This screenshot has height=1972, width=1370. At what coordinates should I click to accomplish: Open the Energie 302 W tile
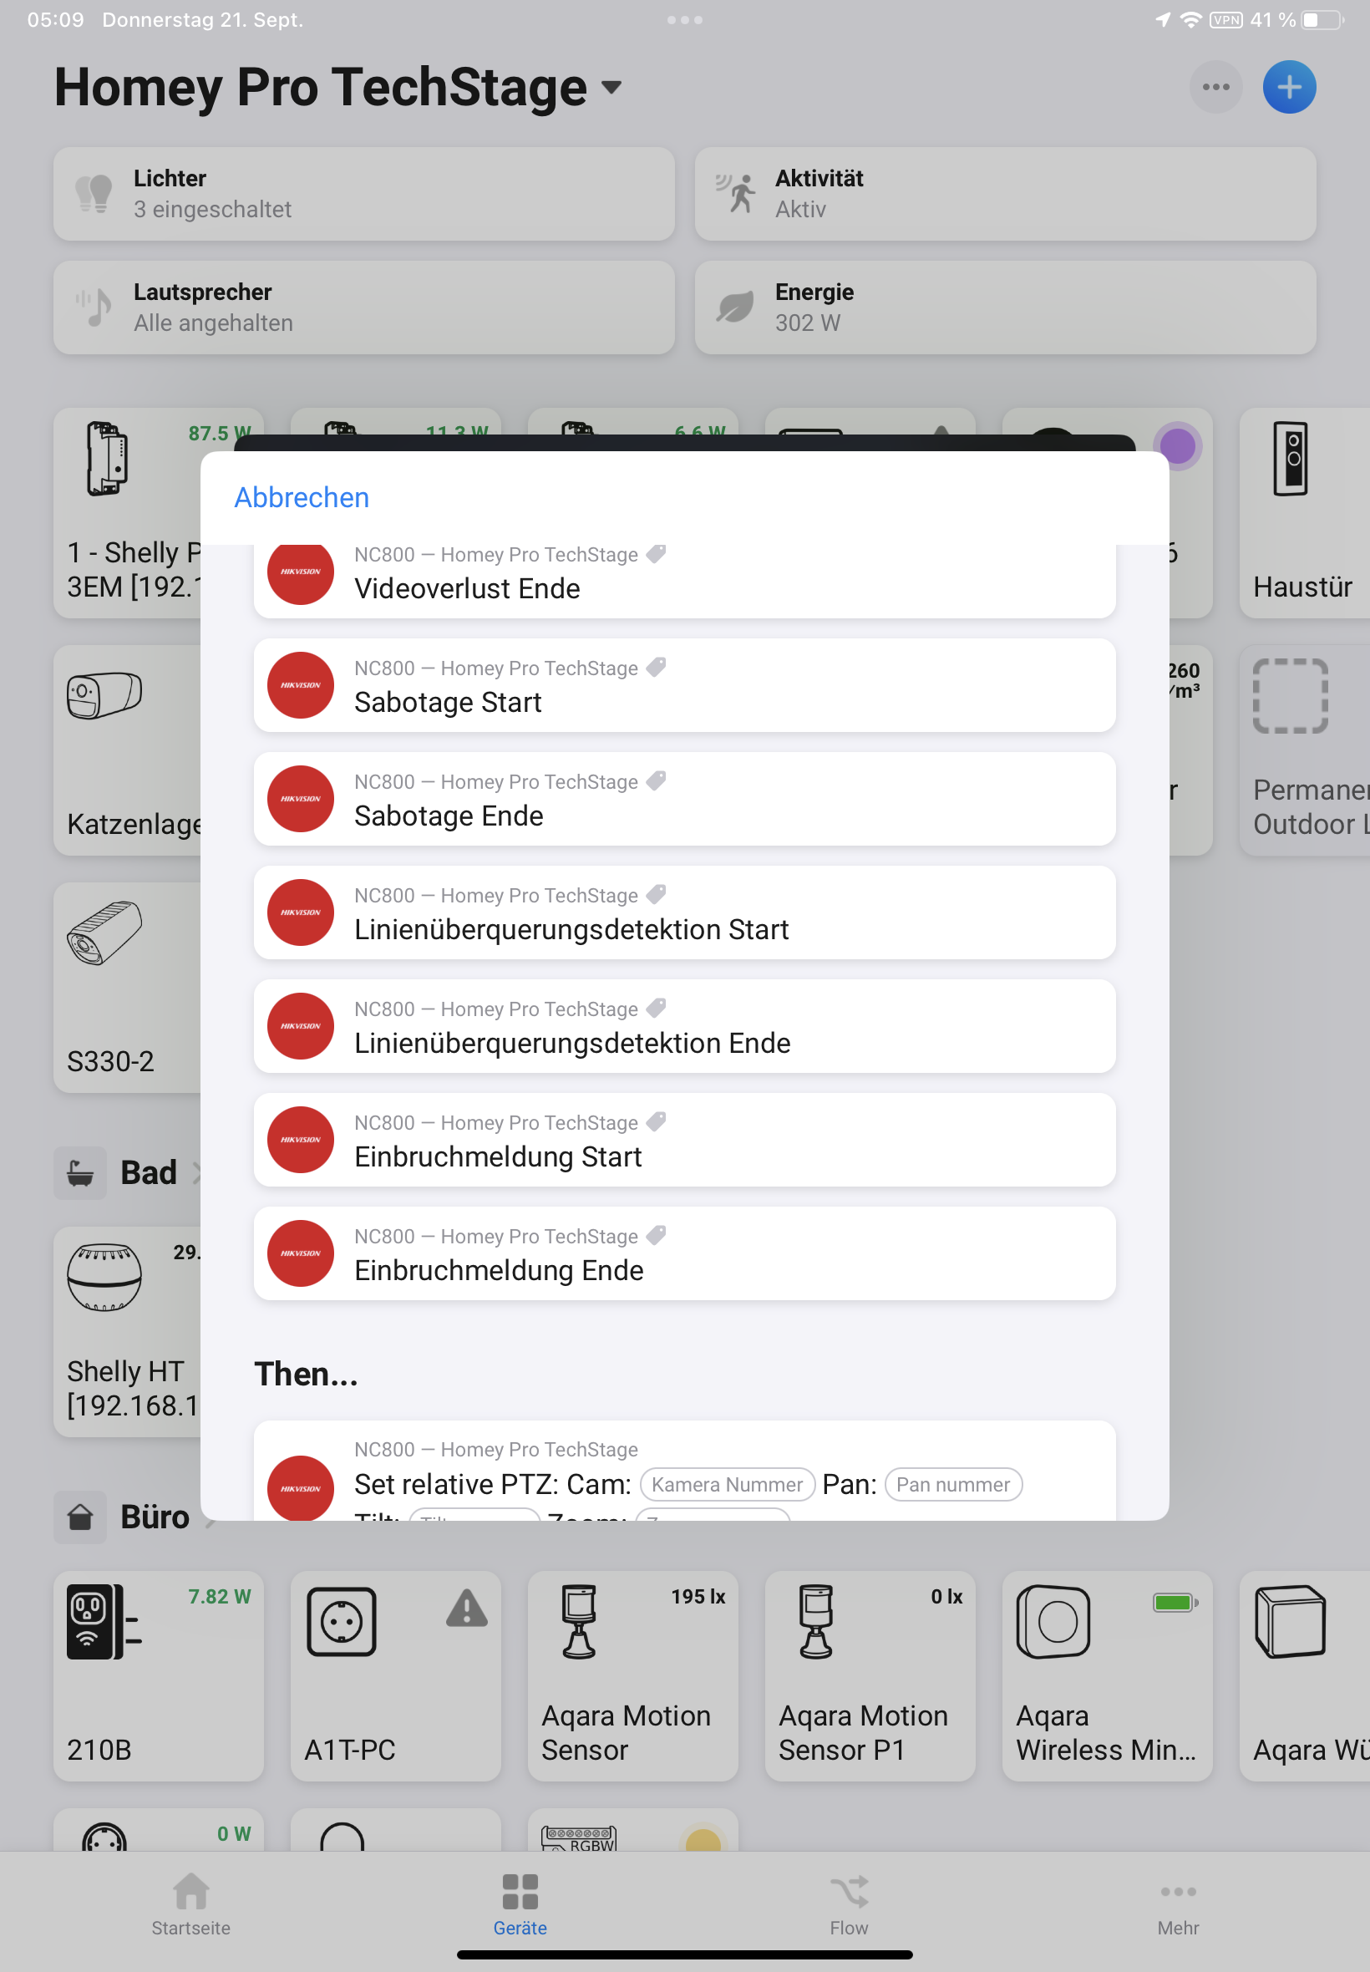pos(1004,307)
